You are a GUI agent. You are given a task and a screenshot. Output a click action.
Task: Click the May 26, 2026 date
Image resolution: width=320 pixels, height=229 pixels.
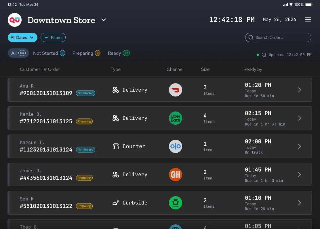pos(279,20)
